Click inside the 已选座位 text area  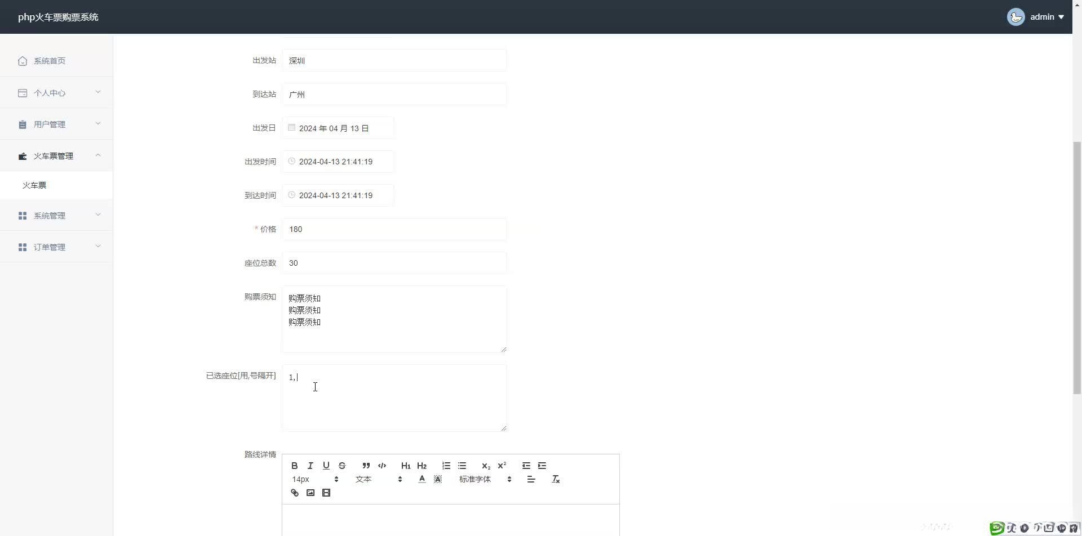(394, 398)
